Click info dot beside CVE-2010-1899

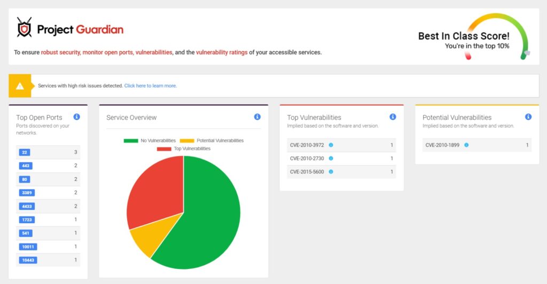point(466,145)
